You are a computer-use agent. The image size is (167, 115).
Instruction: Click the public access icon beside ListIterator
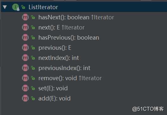23,7
